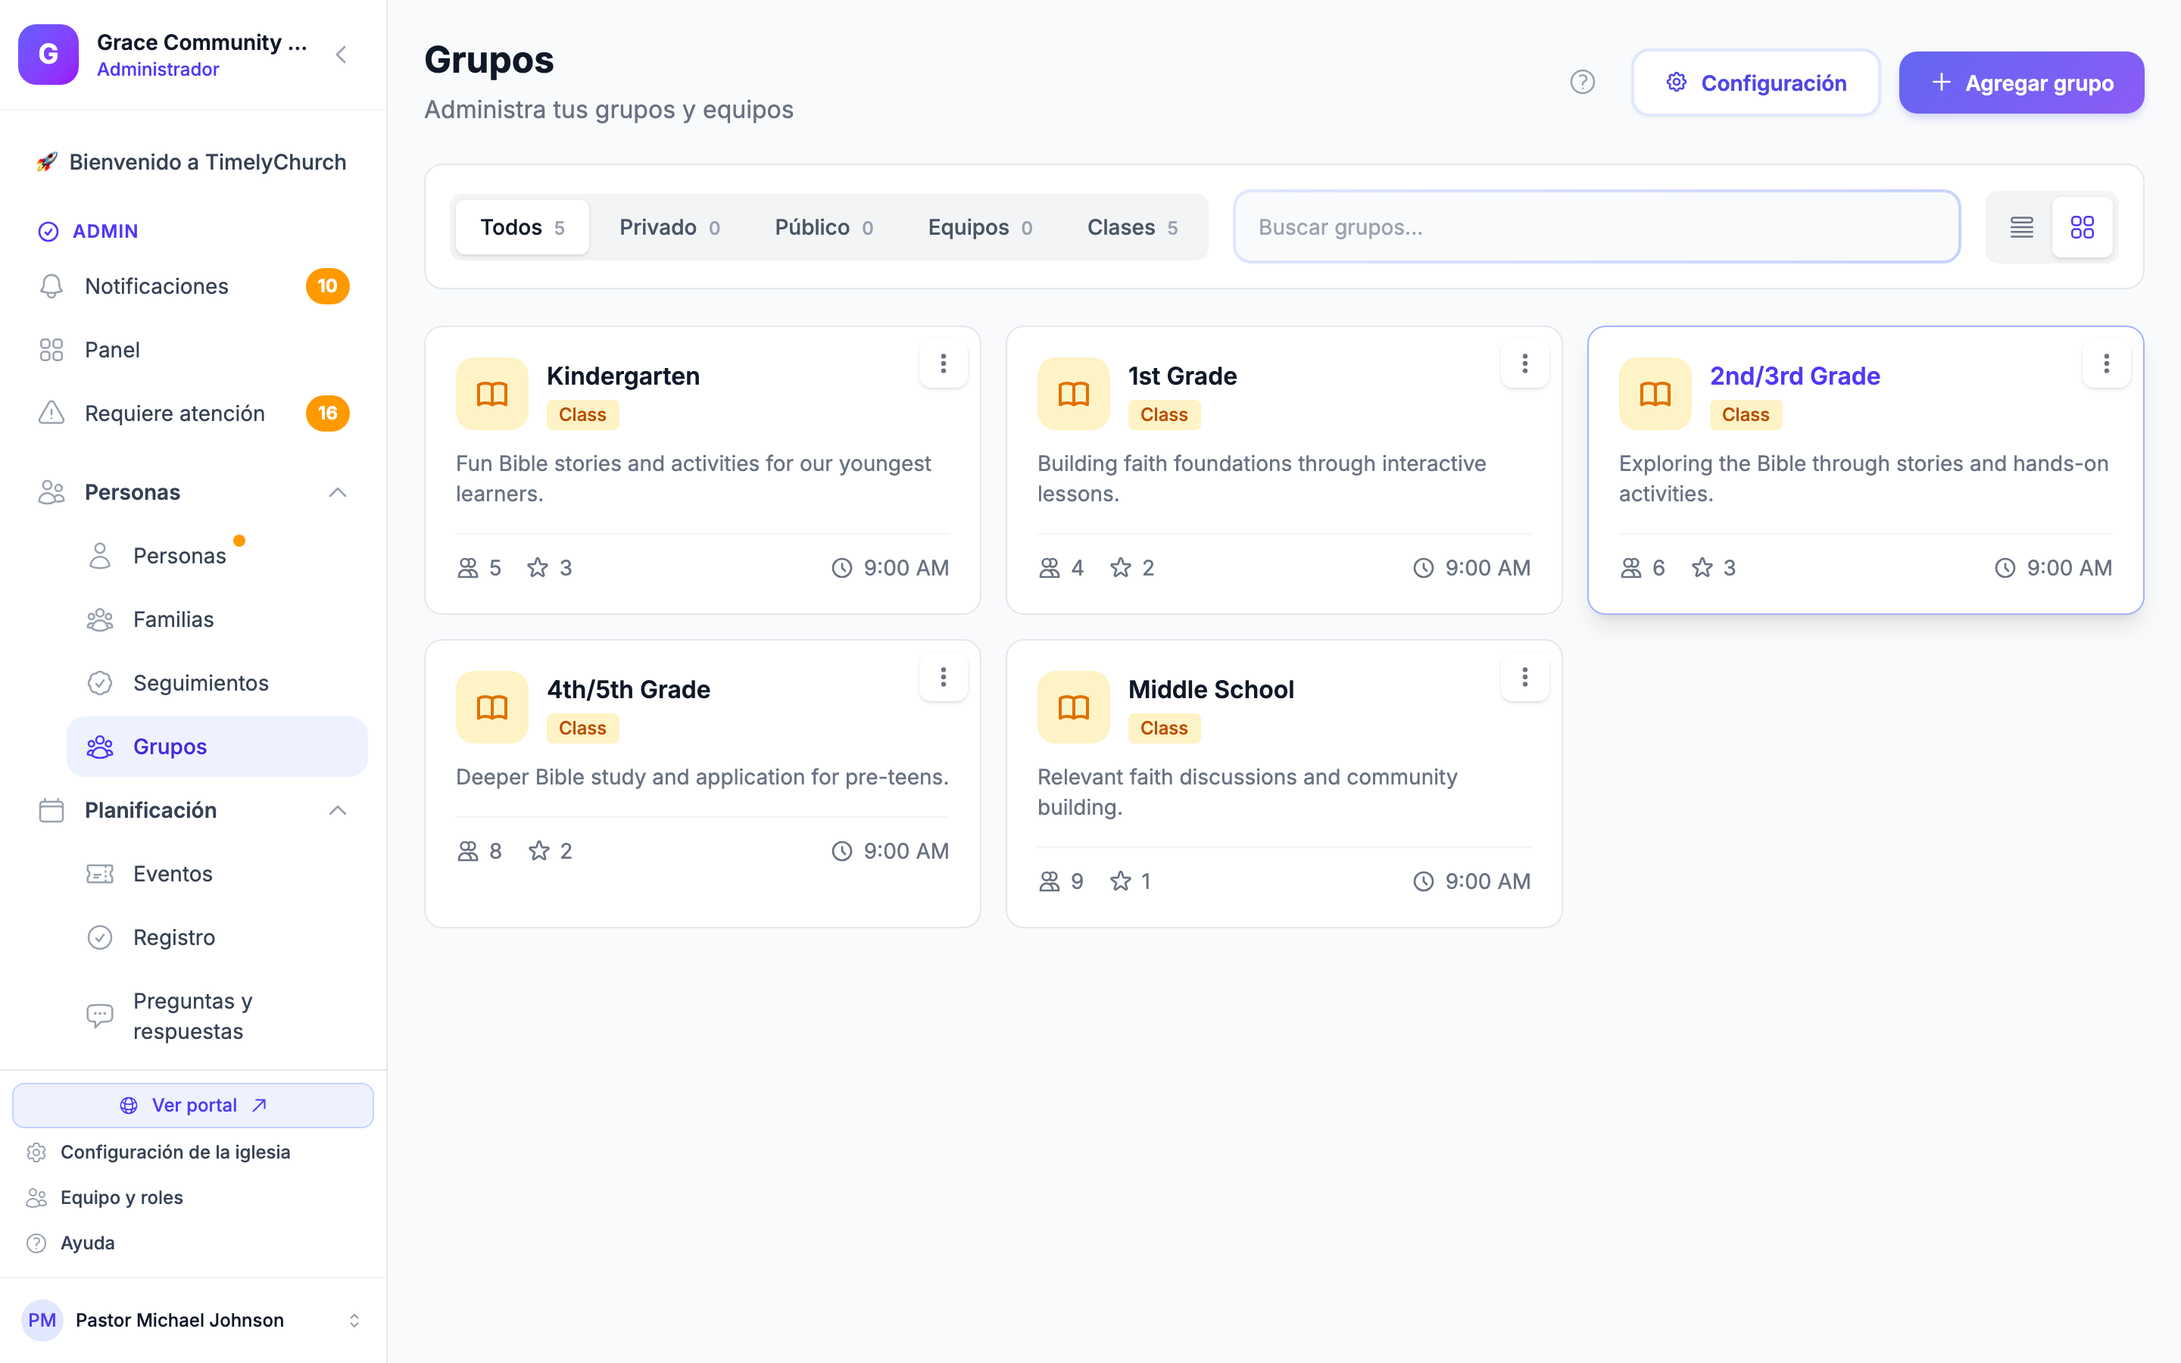The width and height of the screenshot is (2181, 1363).
Task: Select the Todos tab
Action: pos(522,227)
